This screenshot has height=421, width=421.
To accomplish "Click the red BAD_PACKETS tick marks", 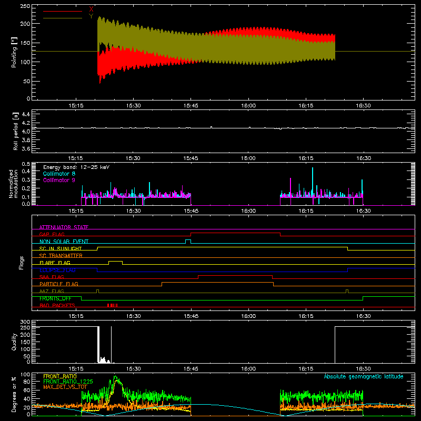I will [112, 305].
